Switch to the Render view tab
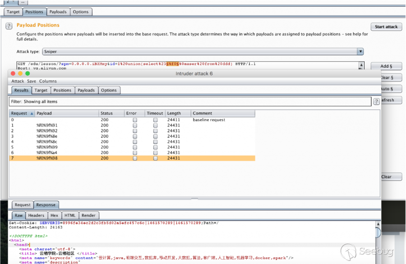This screenshot has height=264, width=406. pyautogui.click(x=88, y=215)
